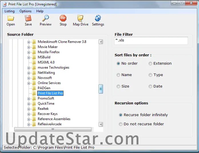Click the Selected folder status bar text
This screenshot has height=153, width=199.
click(49, 148)
